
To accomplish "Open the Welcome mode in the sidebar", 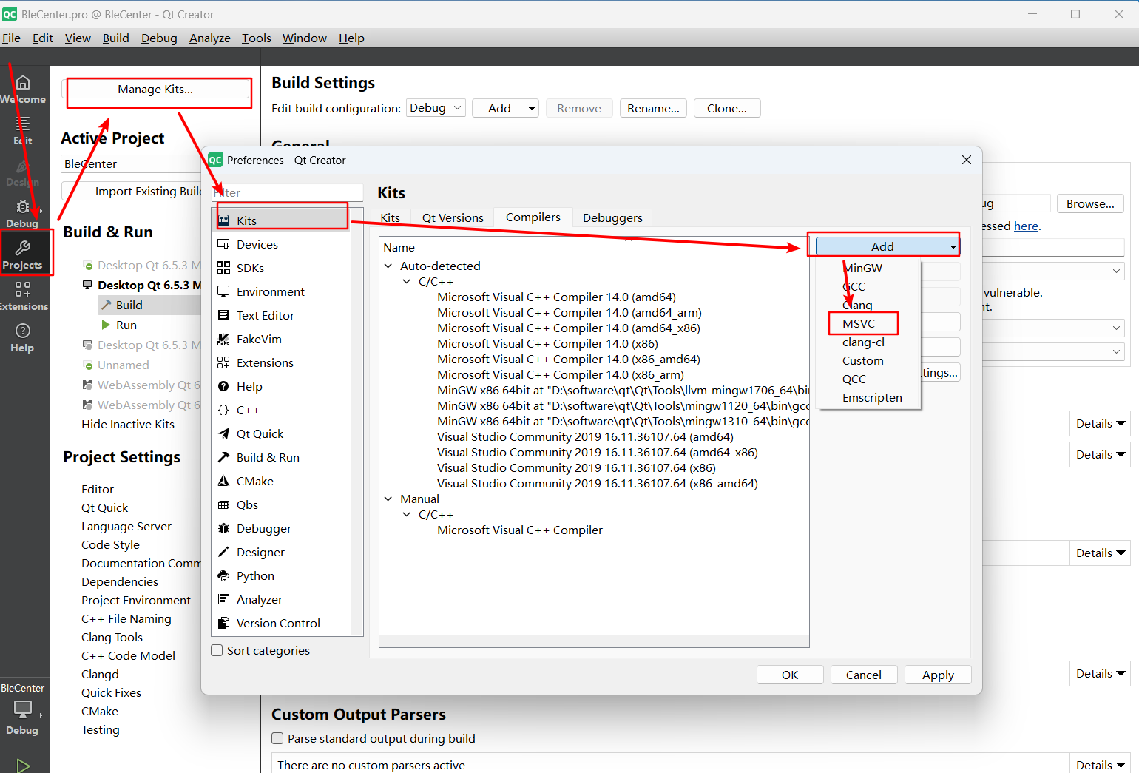I will pyautogui.click(x=23, y=87).
